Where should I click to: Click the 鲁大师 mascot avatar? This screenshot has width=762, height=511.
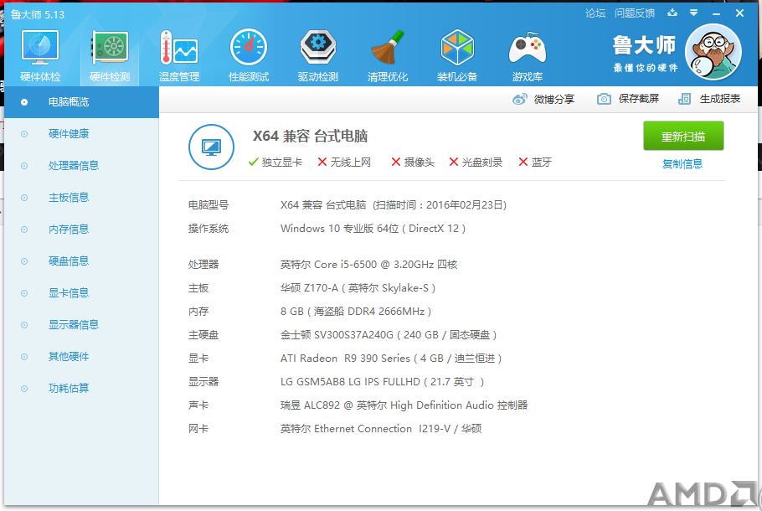[713, 52]
